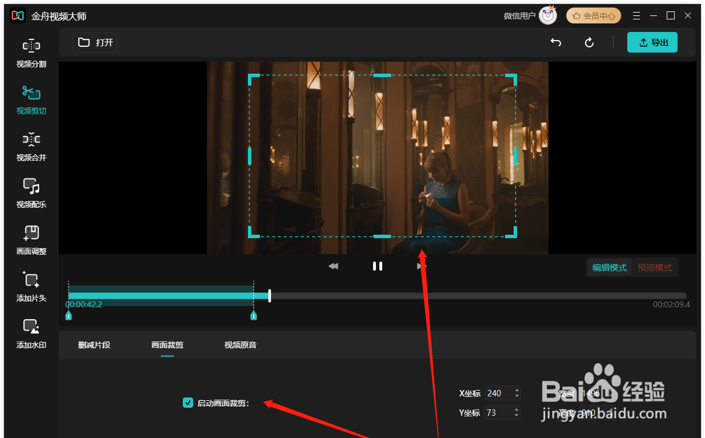Screen dimensions: 705x438
Task: Toggle the 启动画面裁剪 checkbox
Action: tap(188, 403)
